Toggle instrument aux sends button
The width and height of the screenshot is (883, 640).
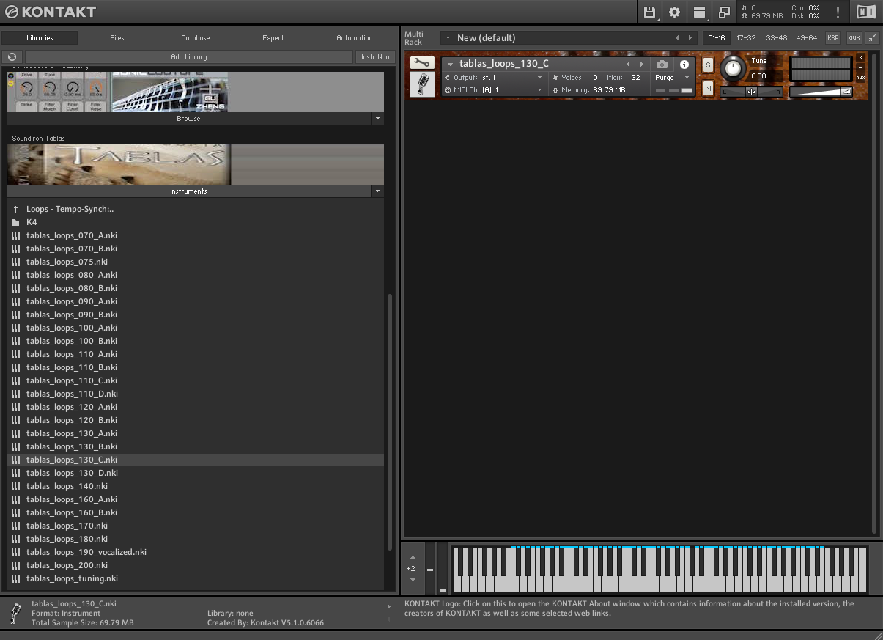pyautogui.click(x=860, y=78)
